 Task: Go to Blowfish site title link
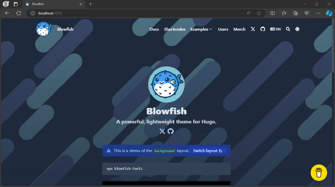point(65,29)
